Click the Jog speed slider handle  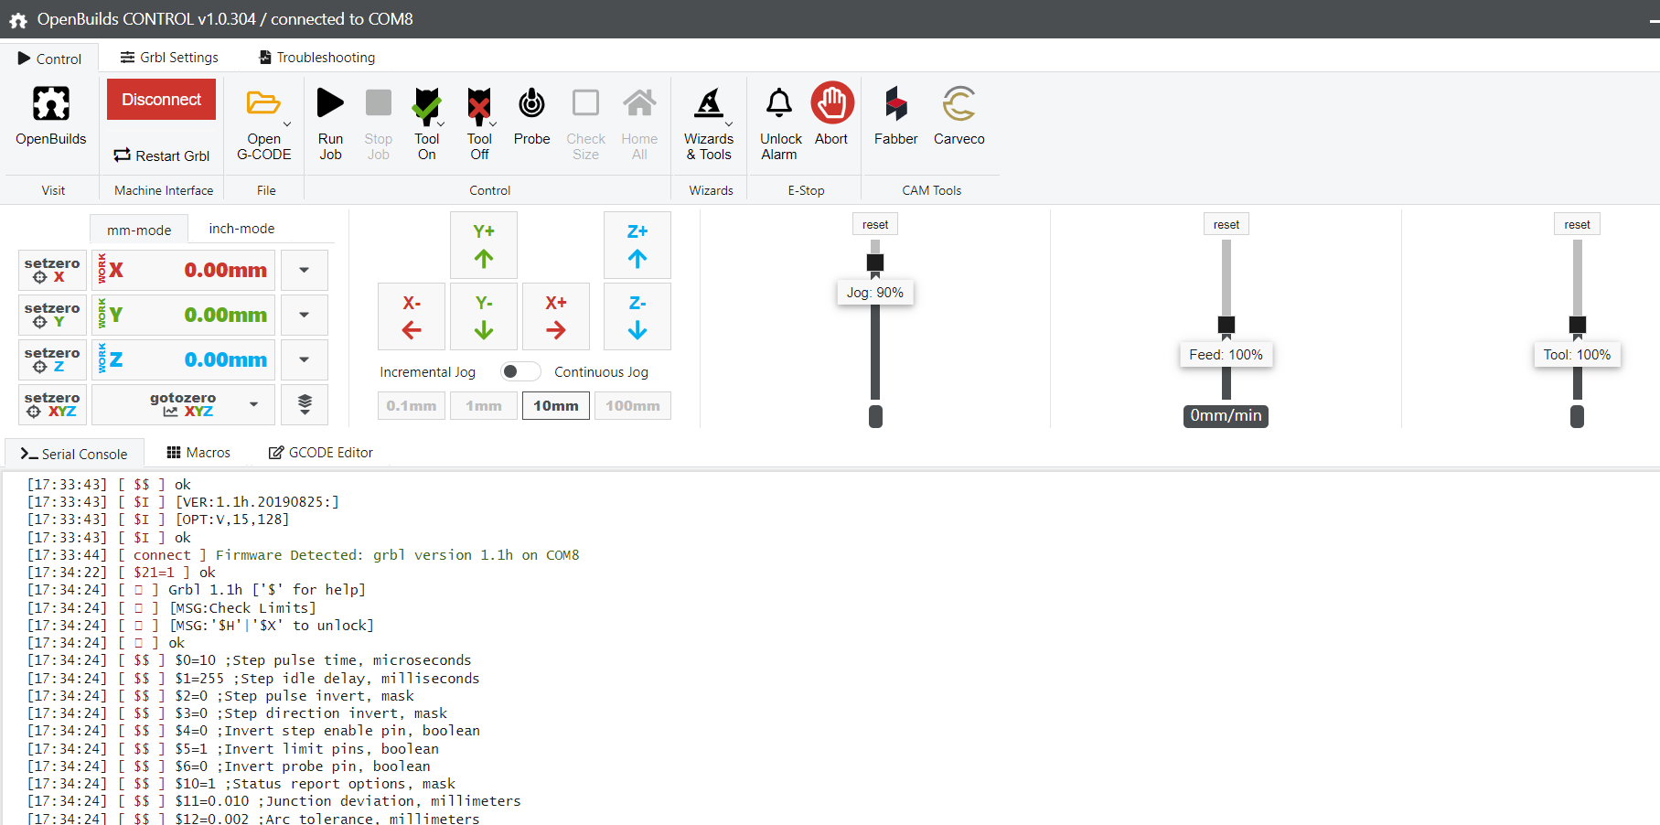click(x=875, y=262)
